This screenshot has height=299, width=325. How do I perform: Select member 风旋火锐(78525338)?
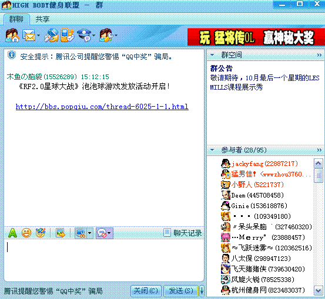(x=263, y=280)
